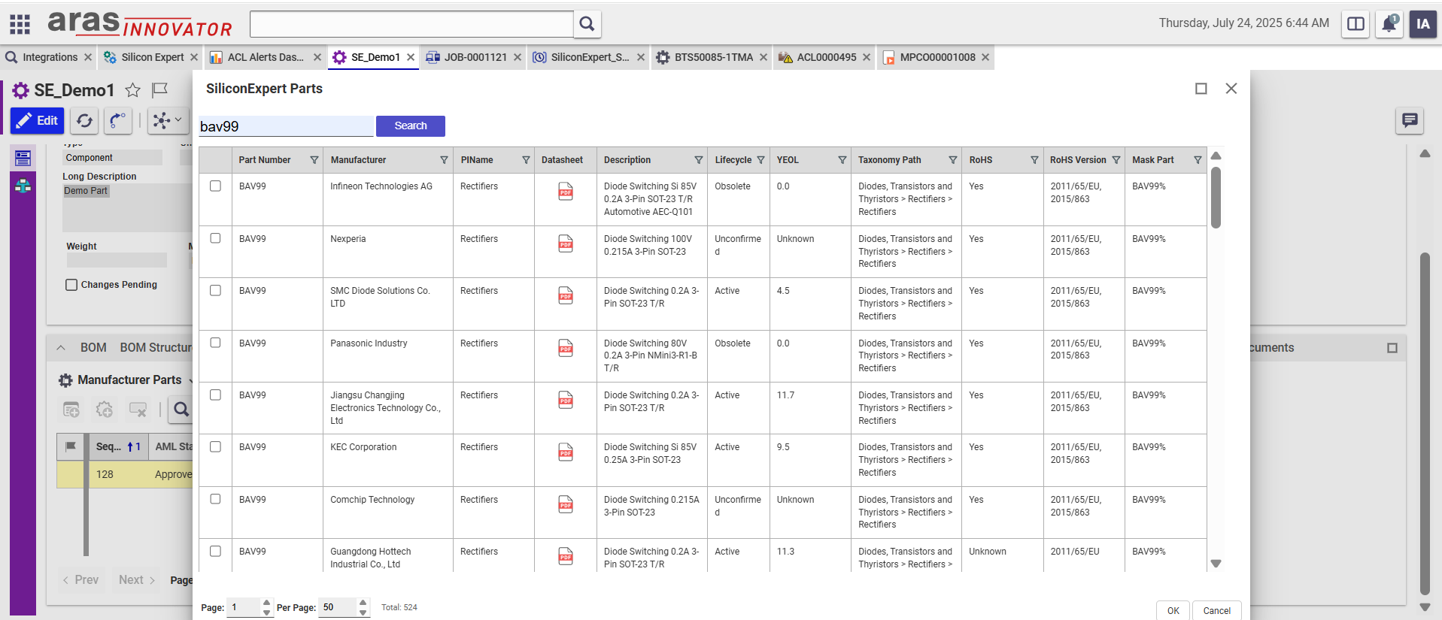Open the Manufacturer column filter
This screenshot has width=1442, height=620.
point(444,160)
